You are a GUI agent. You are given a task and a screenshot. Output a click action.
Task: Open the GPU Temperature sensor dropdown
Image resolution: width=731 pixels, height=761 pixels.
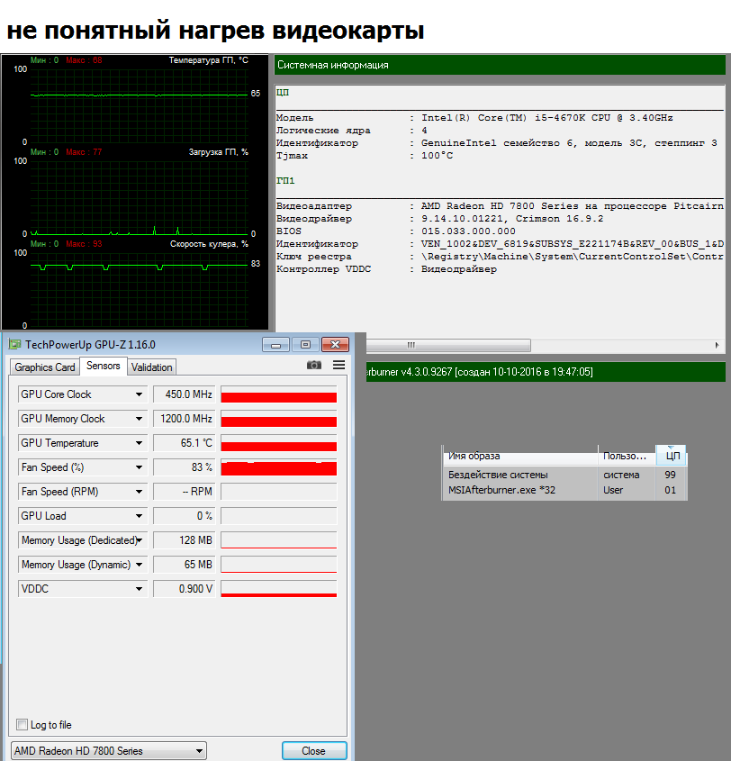pyautogui.click(x=139, y=443)
